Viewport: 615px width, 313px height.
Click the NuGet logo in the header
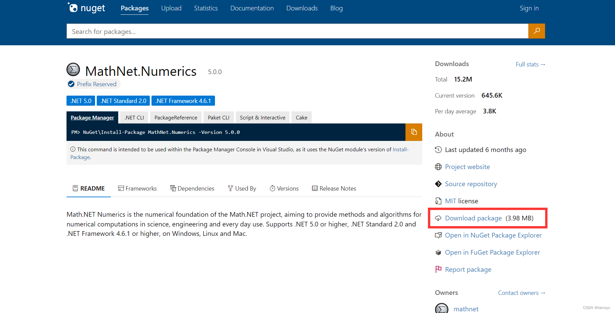pos(86,8)
